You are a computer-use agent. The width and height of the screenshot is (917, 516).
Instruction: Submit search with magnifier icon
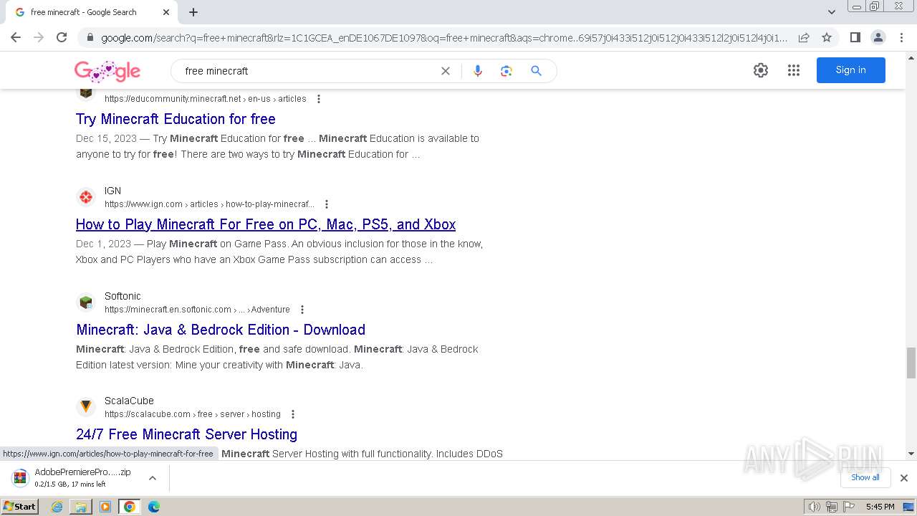(536, 71)
